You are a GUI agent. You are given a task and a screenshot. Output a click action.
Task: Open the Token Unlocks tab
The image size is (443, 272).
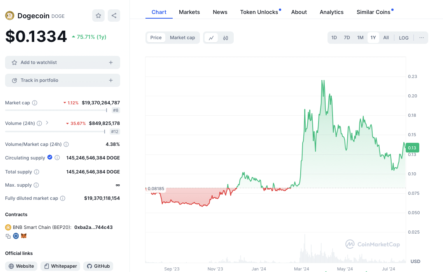(x=259, y=12)
